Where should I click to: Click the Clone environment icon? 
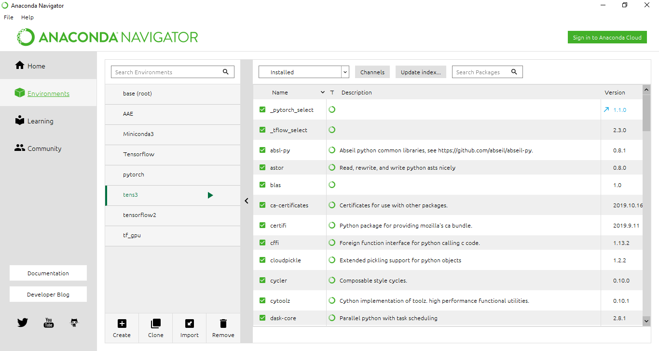point(156,324)
